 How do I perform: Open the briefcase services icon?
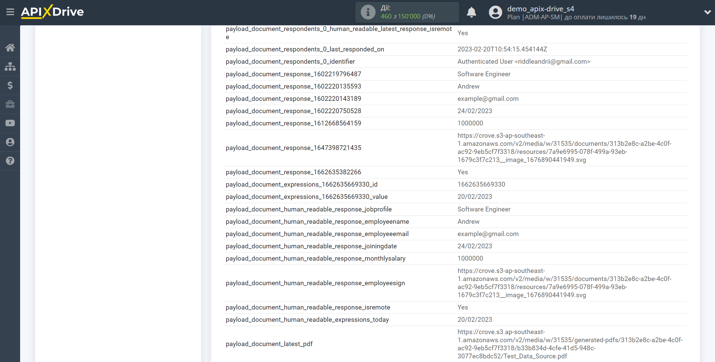[x=10, y=104]
